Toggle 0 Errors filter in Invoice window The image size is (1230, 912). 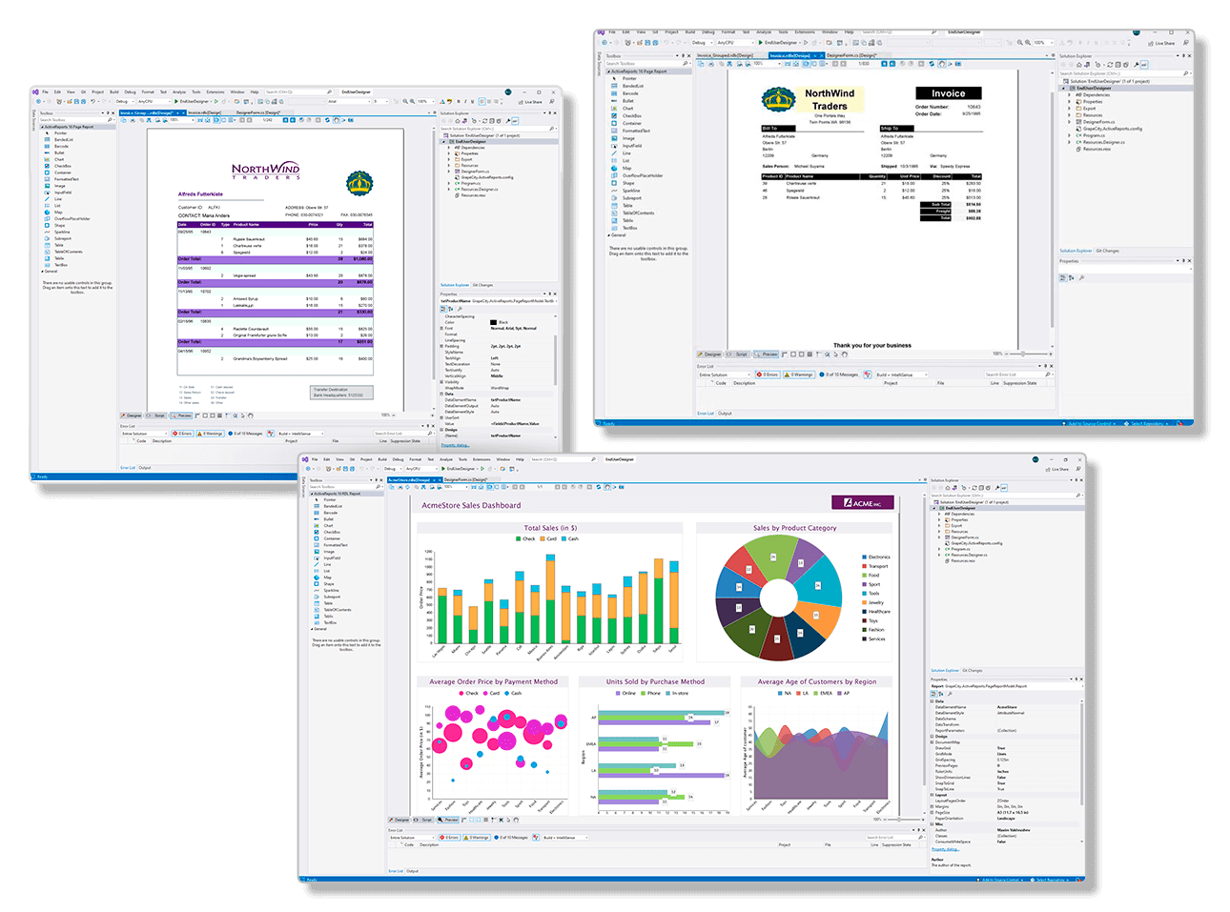(x=767, y=375)
